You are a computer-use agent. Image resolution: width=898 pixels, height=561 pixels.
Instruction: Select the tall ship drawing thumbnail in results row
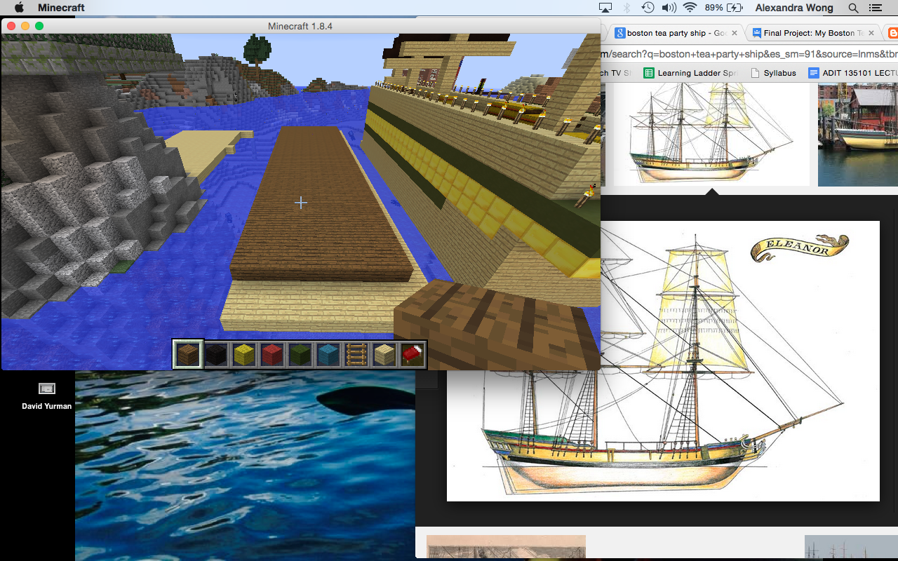[x=711, y=134]
